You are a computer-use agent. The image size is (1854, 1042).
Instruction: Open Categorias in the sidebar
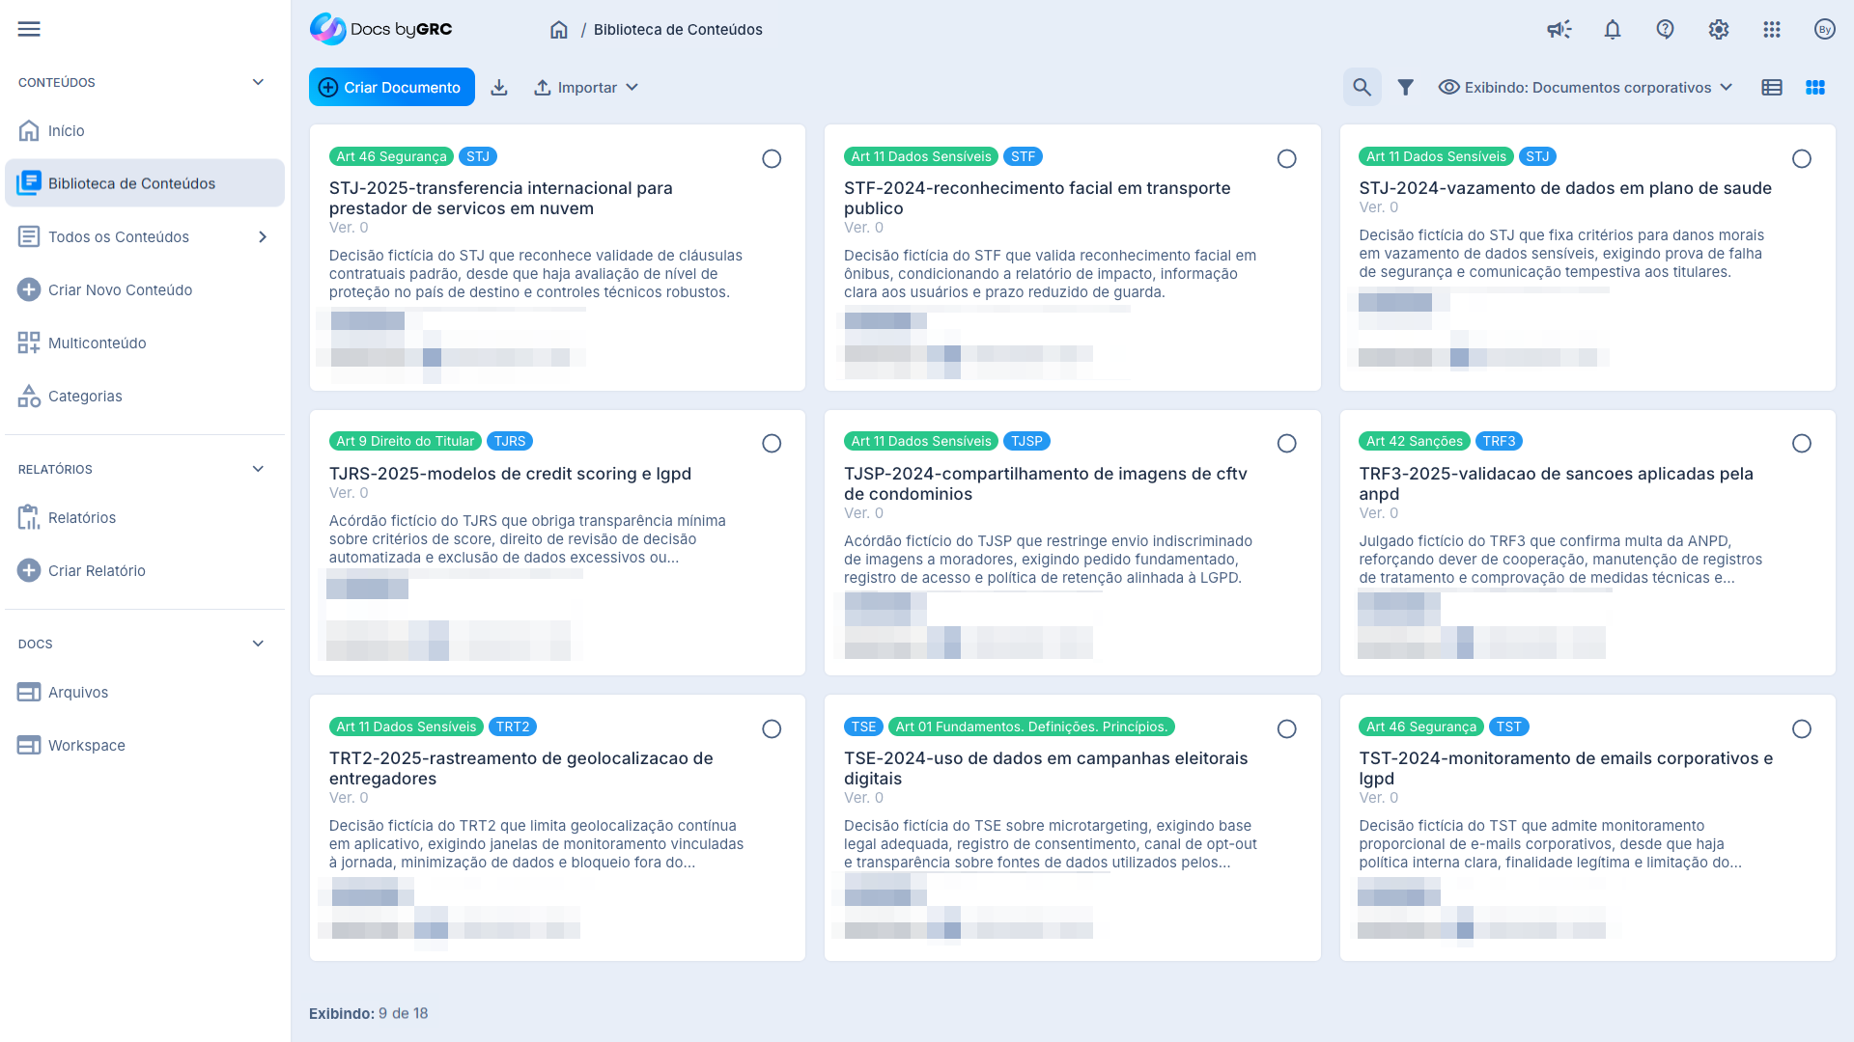pyautogui.click(x=85, y=396)
